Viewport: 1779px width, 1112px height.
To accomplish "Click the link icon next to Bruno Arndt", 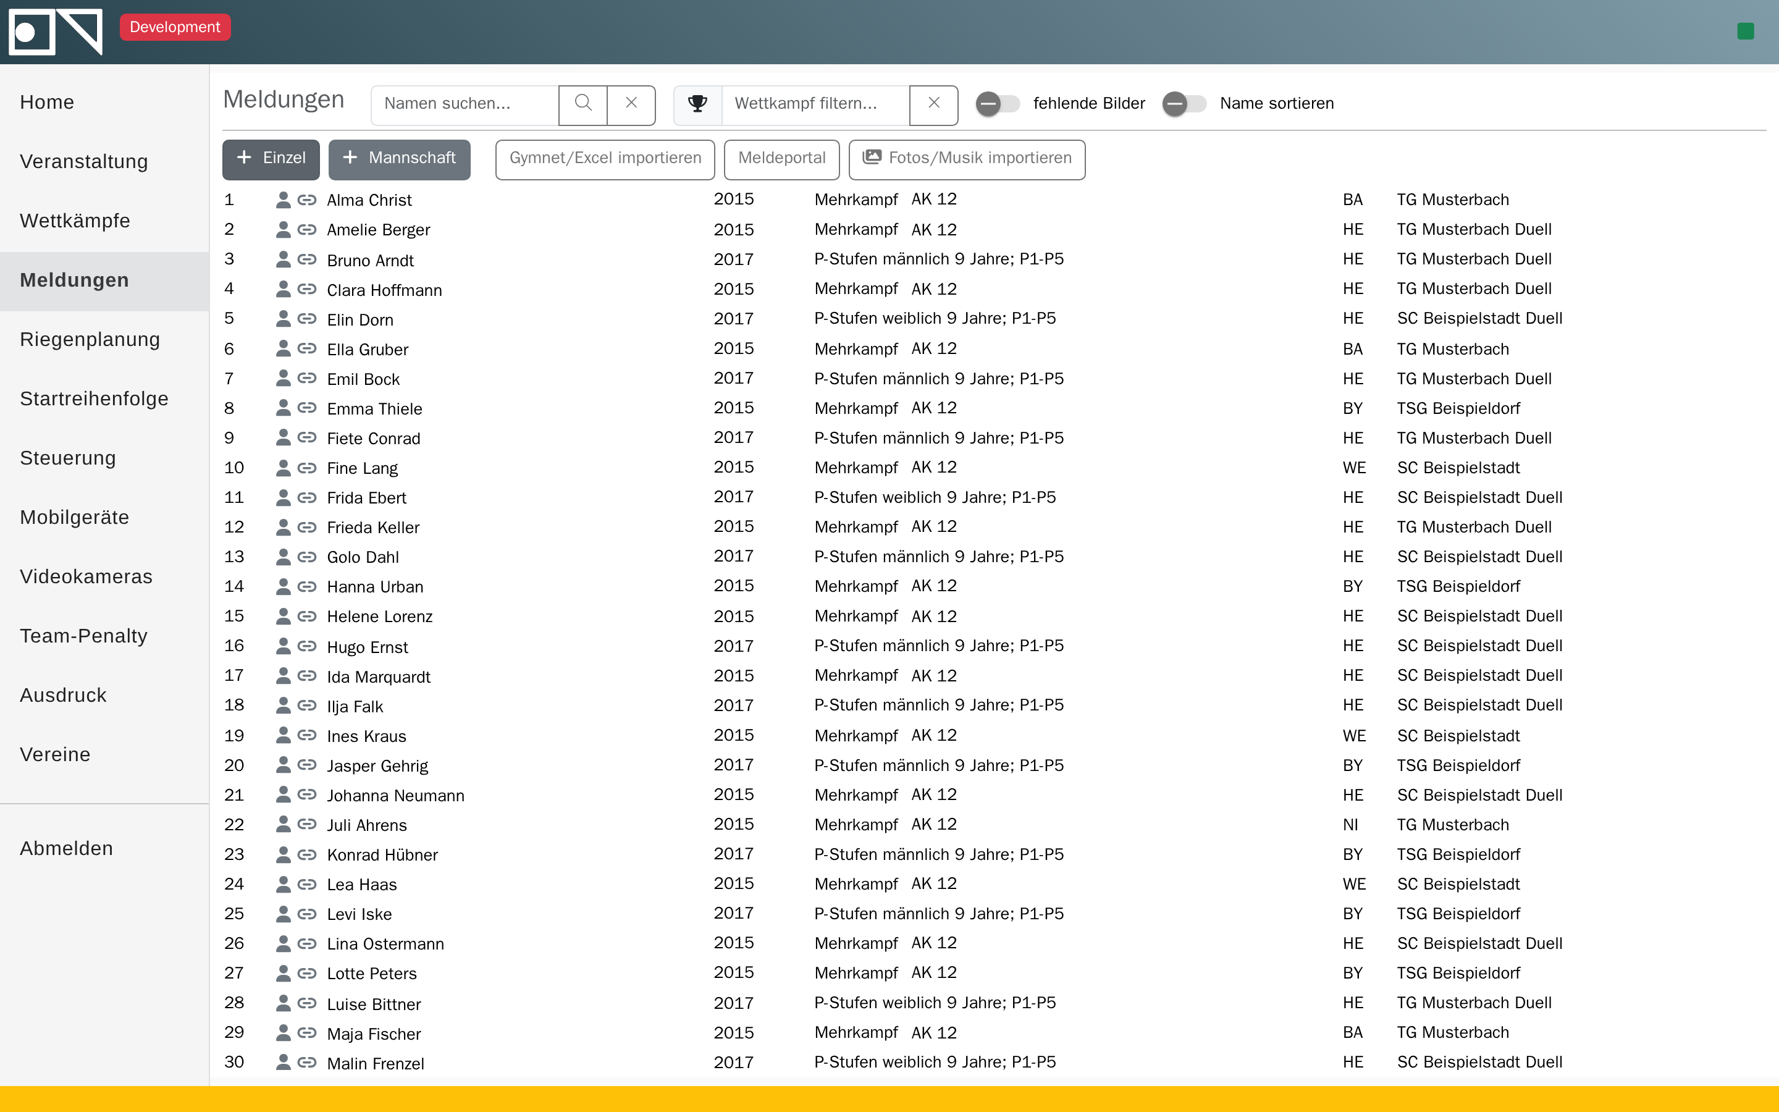I will point(306,259).
